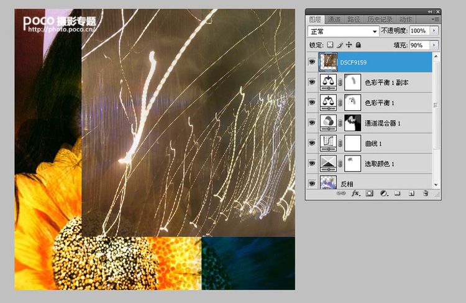The height and width of the screenshot is (303, 466).
Task: Click mask link chain of 选取颜色 1
Action: click(x=340, y=164)
